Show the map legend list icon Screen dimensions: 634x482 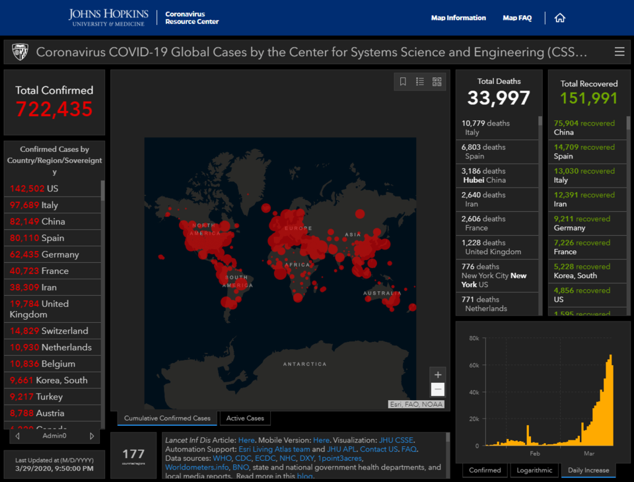(x=420, y=82)
